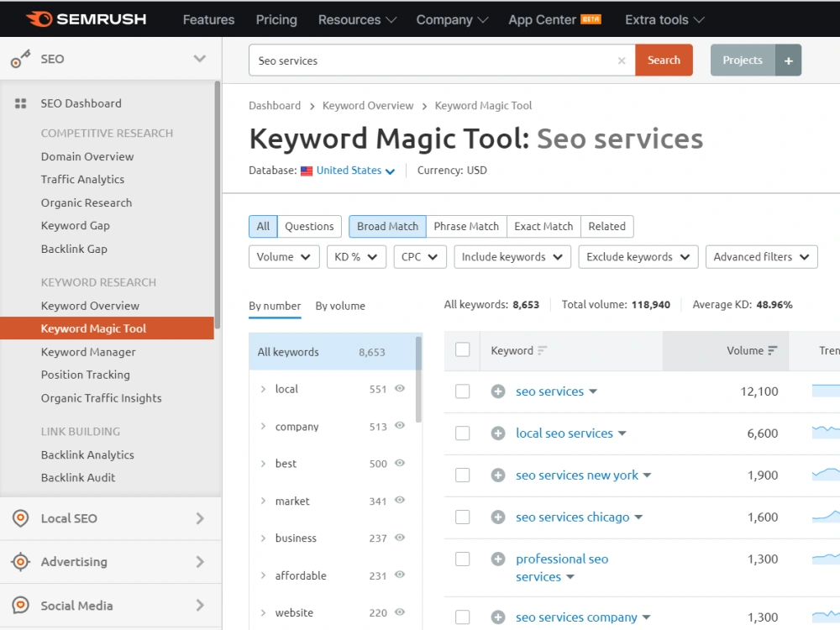Switch to the By volume tab
This screenshot has height=630, width=840.
[x=340, y=306]
